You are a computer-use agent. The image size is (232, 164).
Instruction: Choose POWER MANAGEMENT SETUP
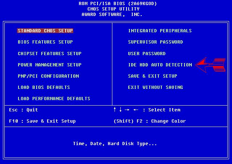50,65
